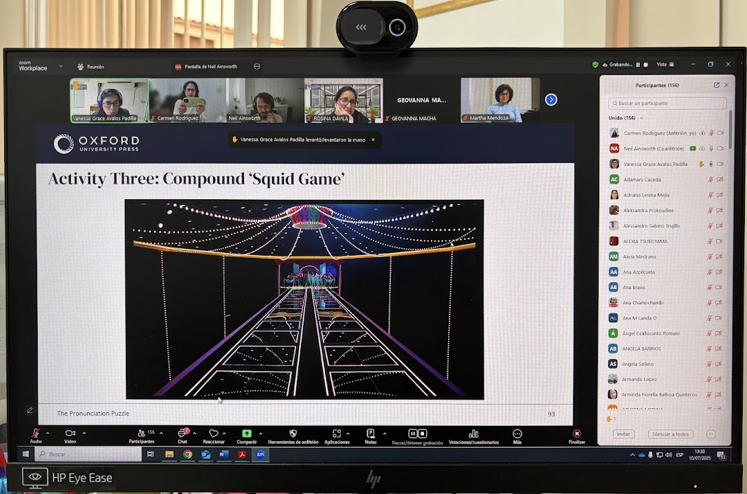Click the Más three-dots icon in toolbar
The height and width of the screenshot is (494, 747).
[x=517, y=434]
